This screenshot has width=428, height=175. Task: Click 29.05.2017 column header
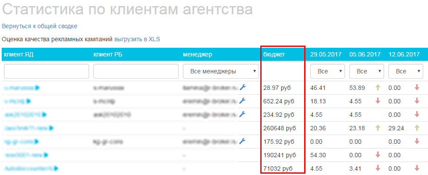326,55
